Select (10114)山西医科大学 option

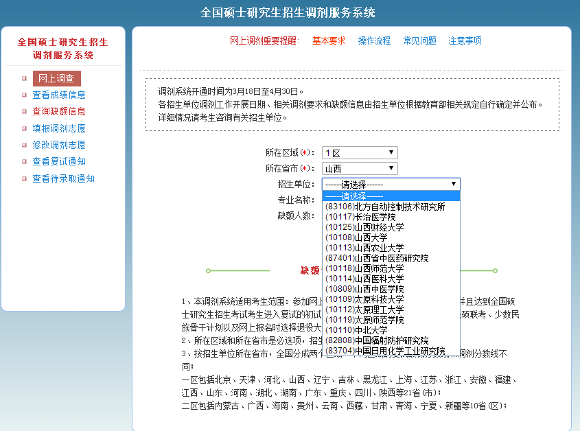391,279
